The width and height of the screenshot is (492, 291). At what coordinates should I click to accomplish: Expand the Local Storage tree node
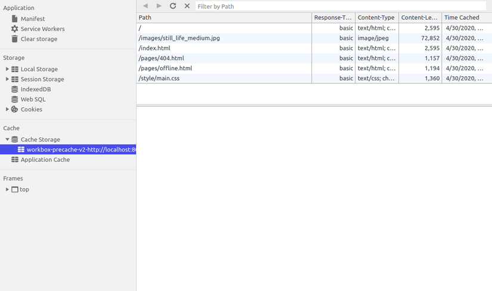tap(7, 69)
